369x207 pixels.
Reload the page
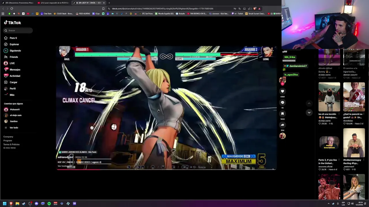click(12, 9)
